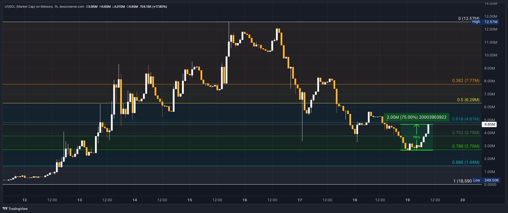Click the 4.65M current price tag

pyautogui.click(x=490, y=125)
